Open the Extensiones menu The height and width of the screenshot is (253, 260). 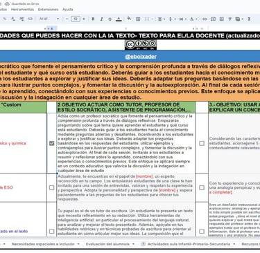pos(48,10)
